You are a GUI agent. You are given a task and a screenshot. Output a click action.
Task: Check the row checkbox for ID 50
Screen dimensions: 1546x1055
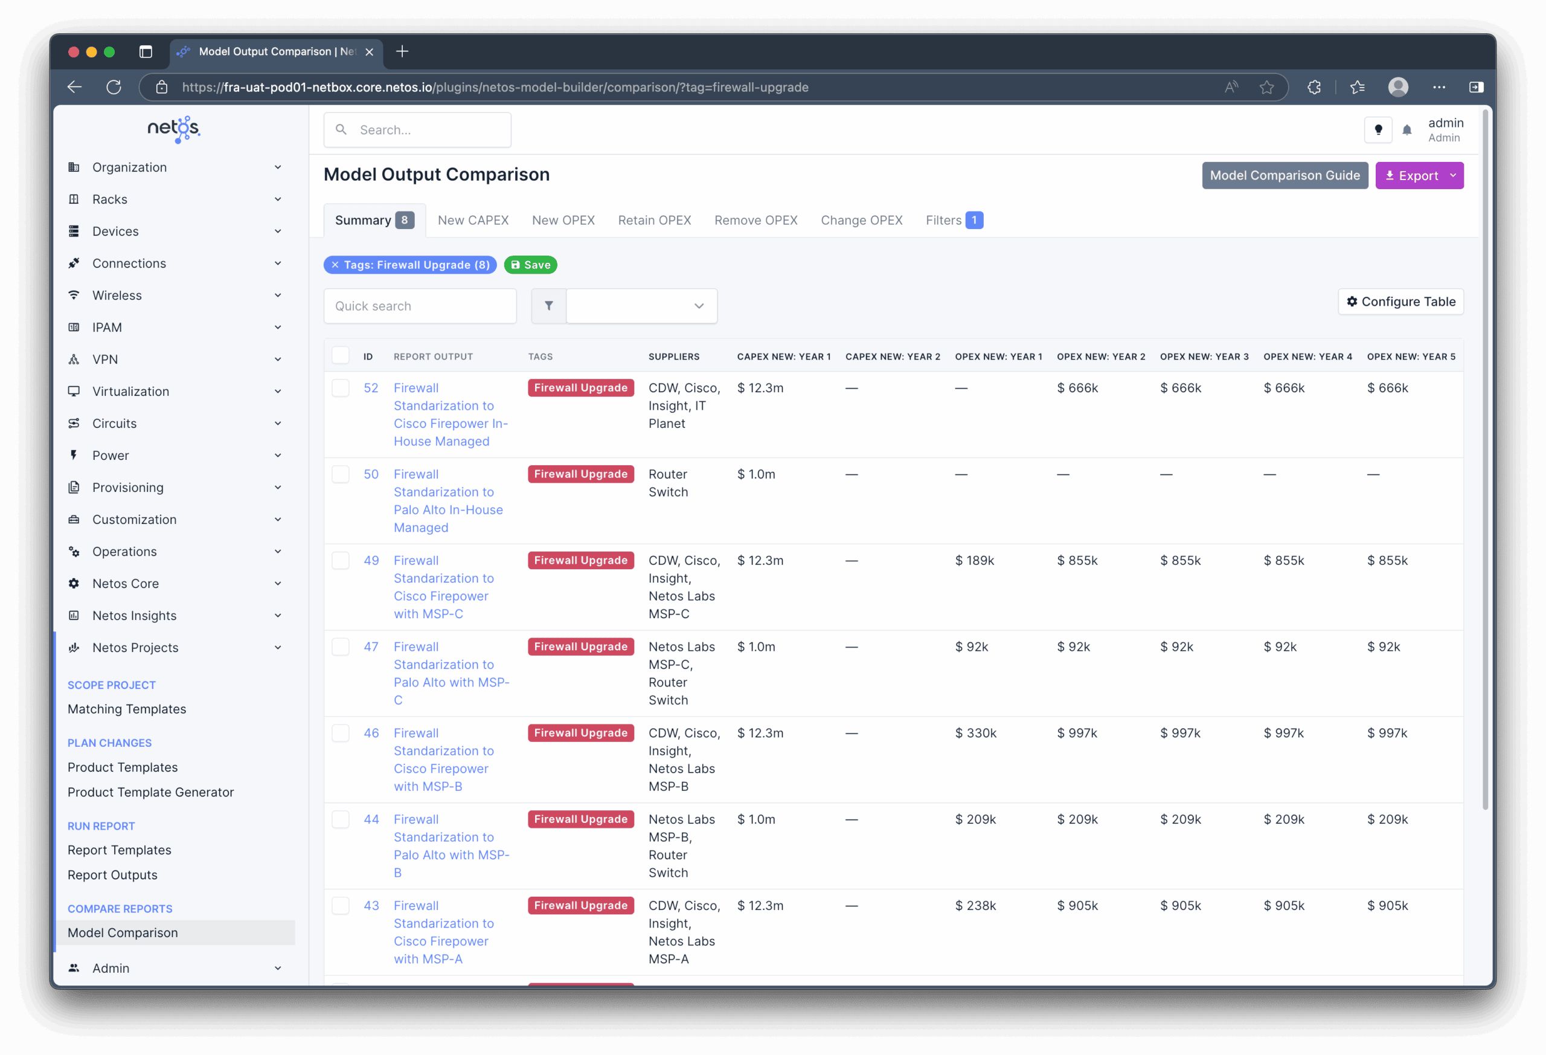[x=341, y=474]
